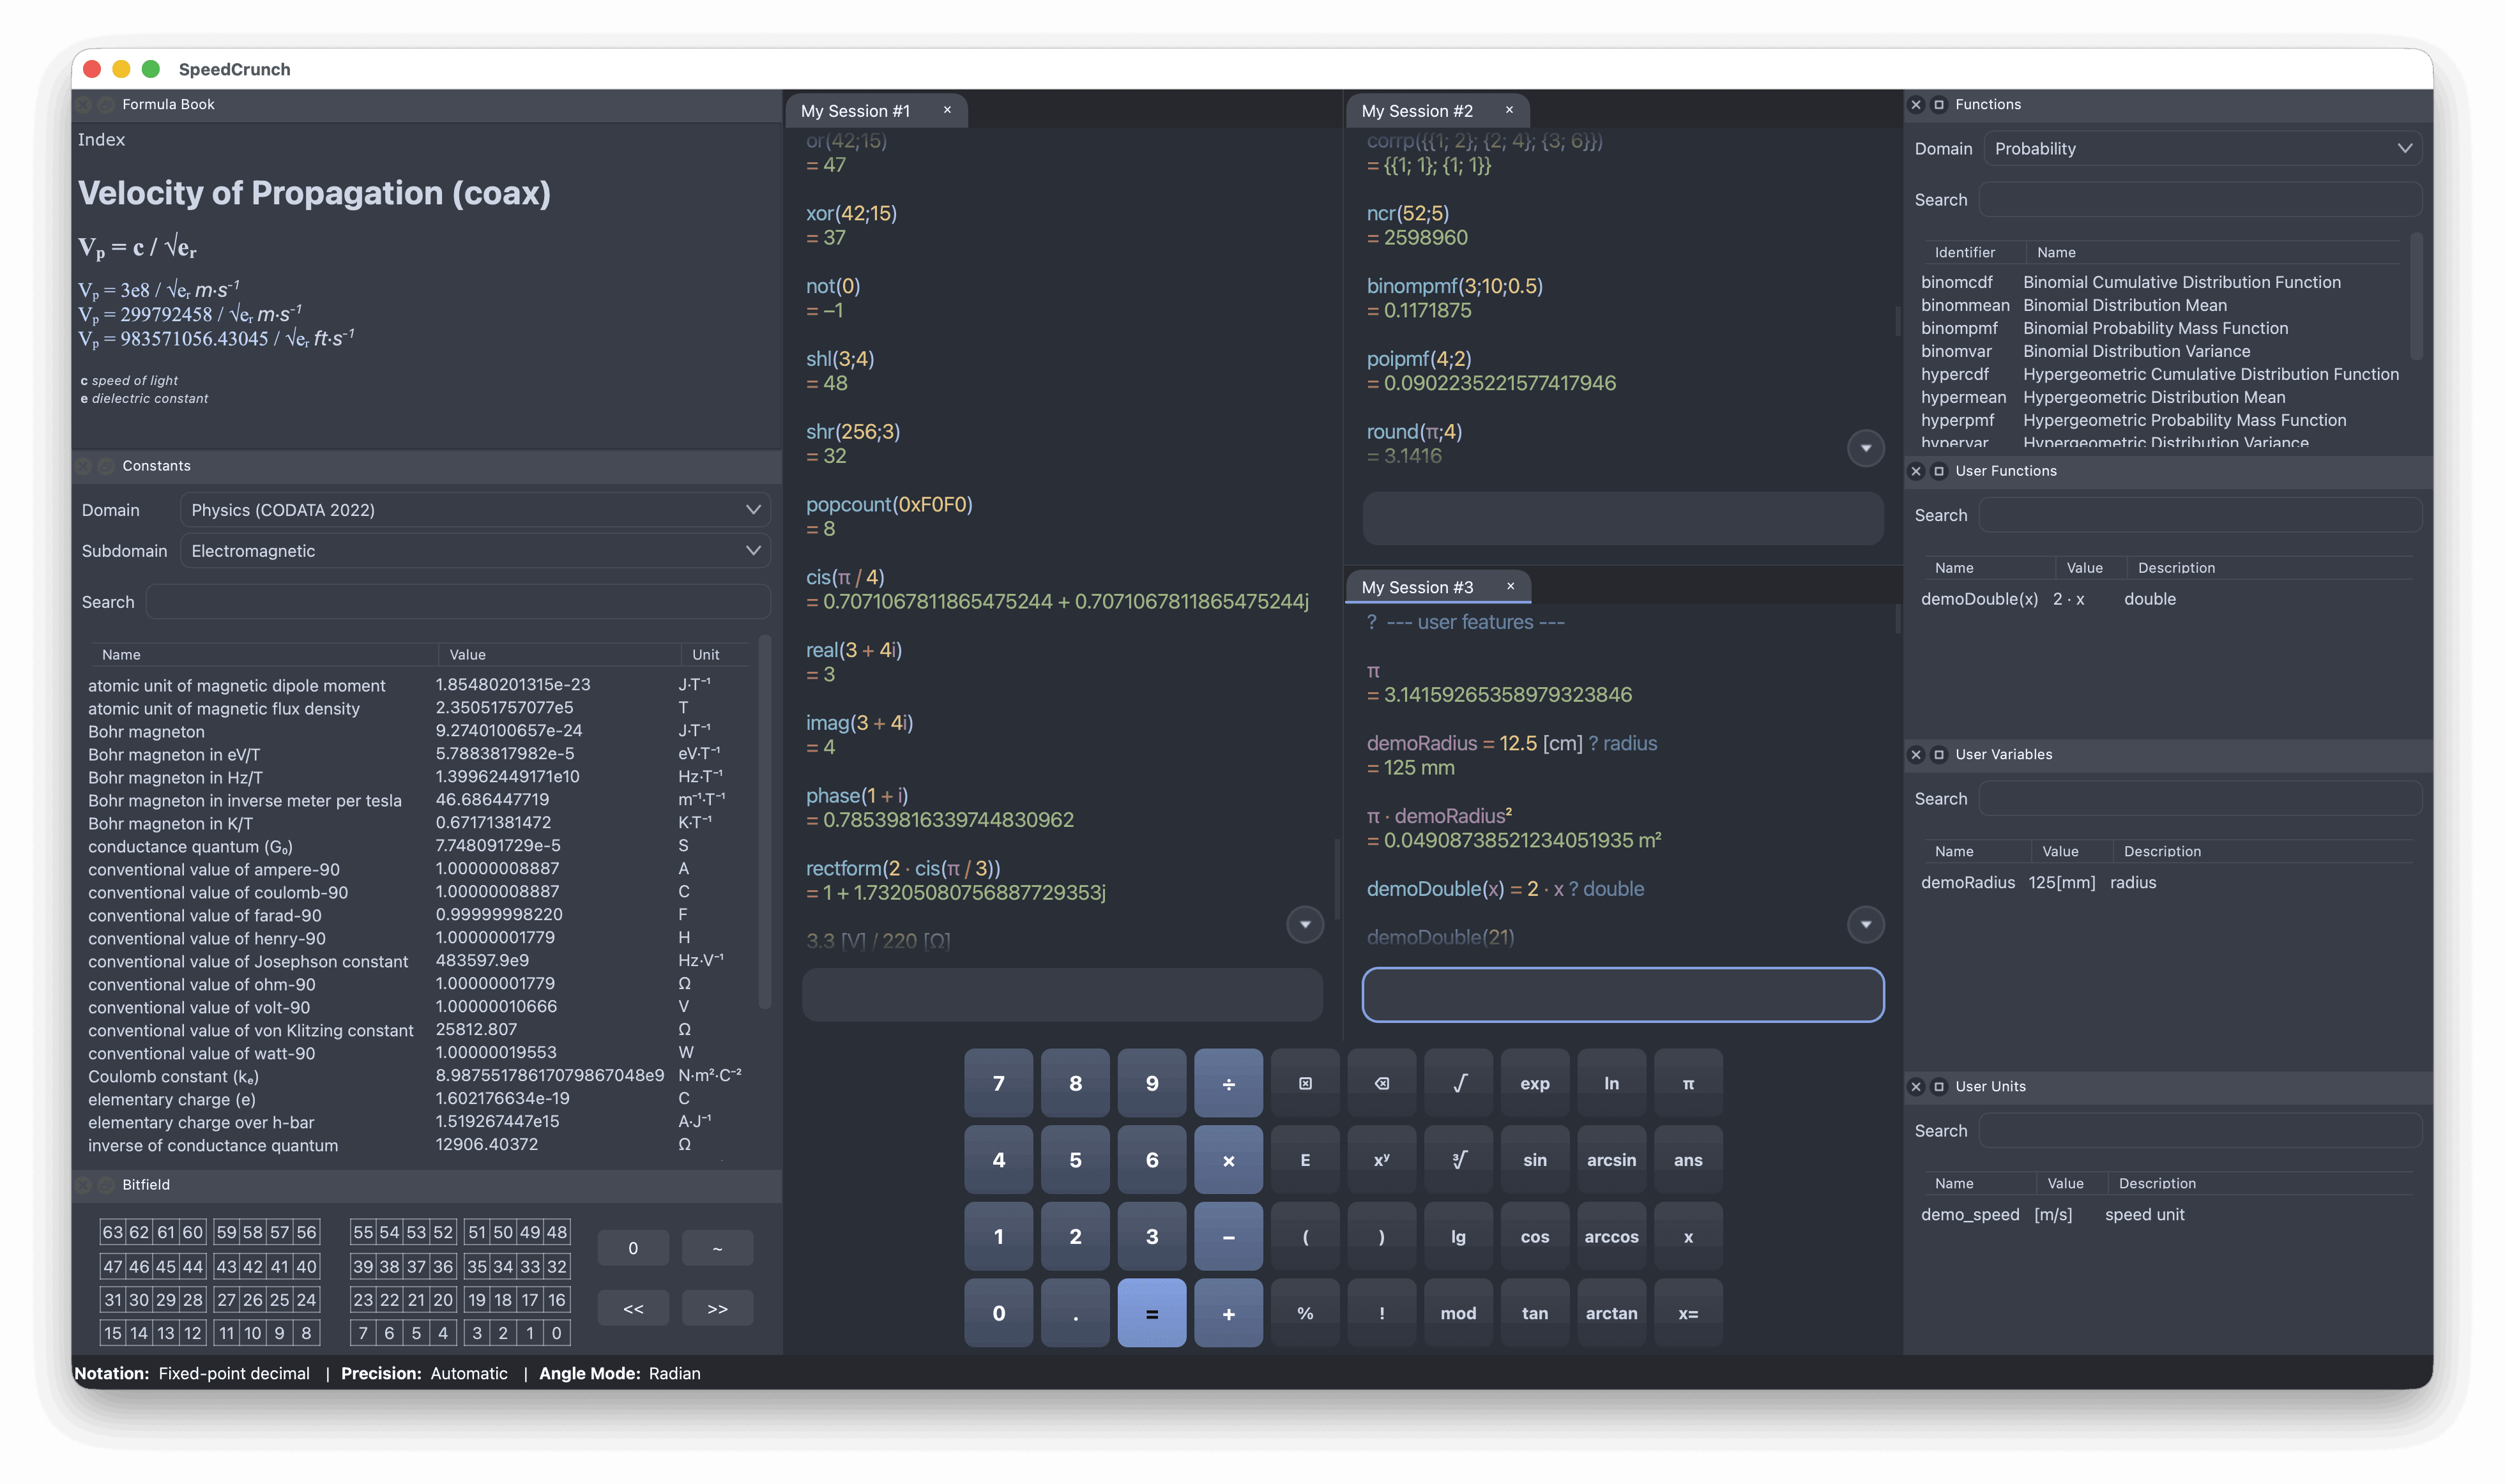
Task: Click scroll-down arrow in Session #1
Action: click(1304, 924)
